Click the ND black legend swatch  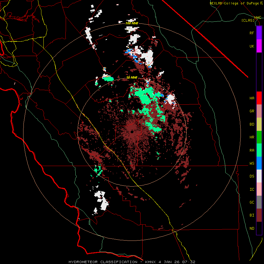click(259, 228)
